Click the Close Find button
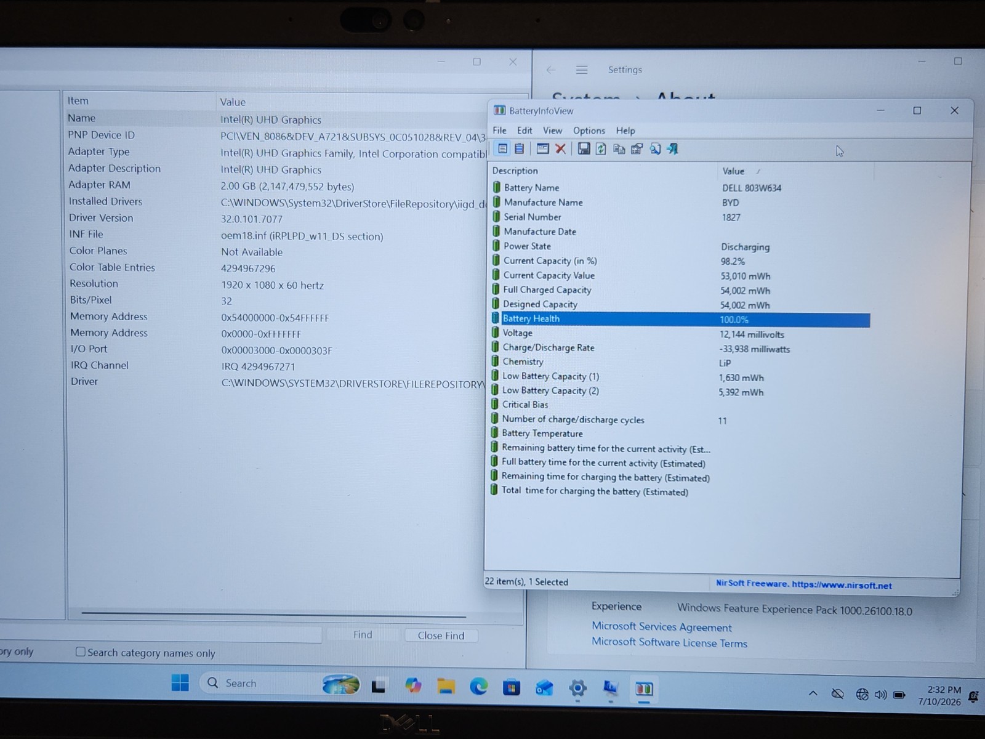 (441, 636)
